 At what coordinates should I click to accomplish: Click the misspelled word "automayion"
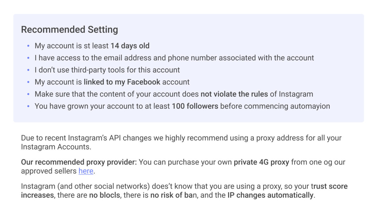pos(310,106)
